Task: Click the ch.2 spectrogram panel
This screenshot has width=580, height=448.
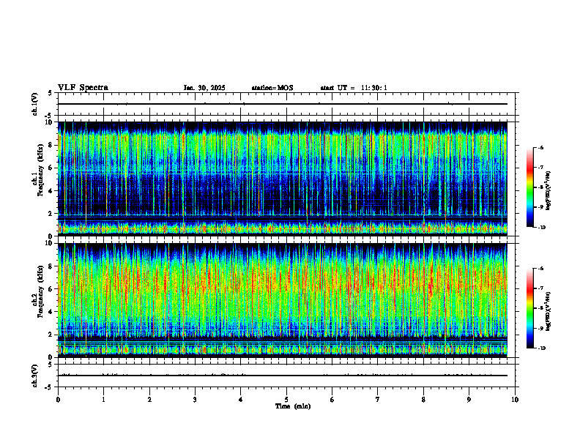Action: 283,300
